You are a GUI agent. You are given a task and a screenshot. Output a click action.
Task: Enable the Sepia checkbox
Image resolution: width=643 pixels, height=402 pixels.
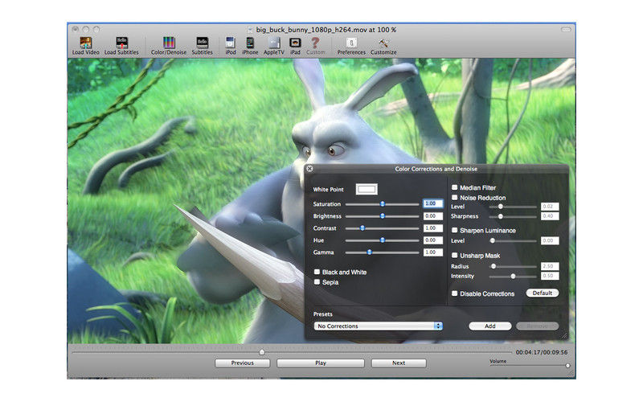(317, 282)
